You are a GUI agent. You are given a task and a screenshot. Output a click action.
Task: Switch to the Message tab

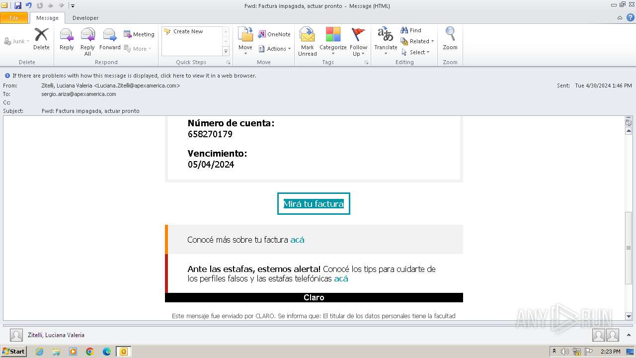(x=48, y=18)
